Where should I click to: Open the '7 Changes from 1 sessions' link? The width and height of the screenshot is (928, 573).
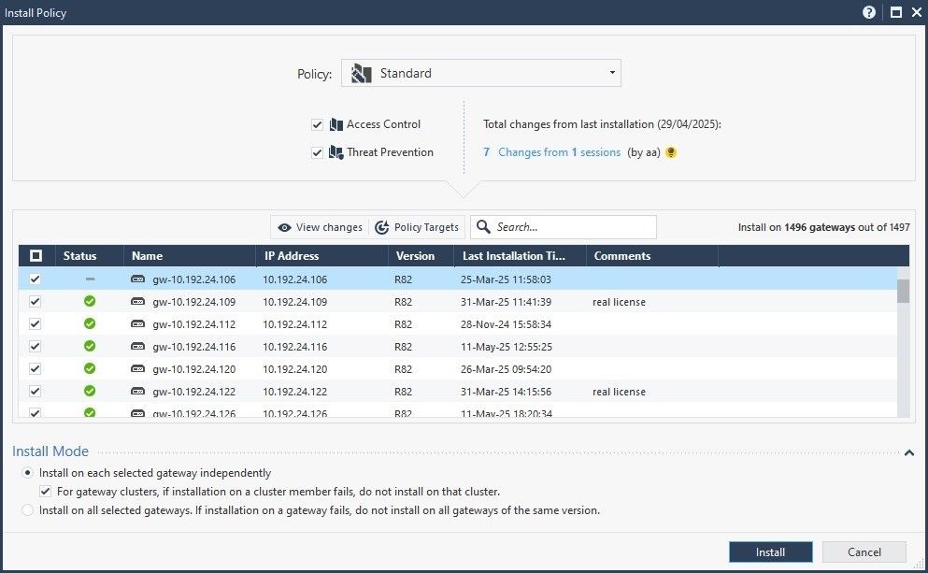click(551, 152)
